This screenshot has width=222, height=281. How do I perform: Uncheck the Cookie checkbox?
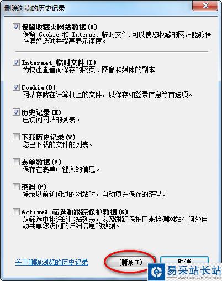[x=16, y=87]
